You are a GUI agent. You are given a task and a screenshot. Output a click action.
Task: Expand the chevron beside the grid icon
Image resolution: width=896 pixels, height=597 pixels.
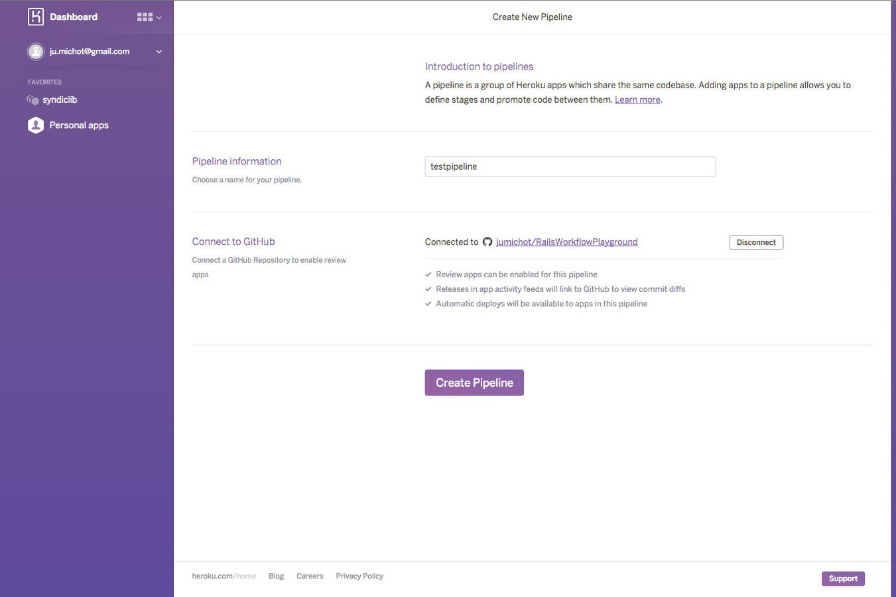[x=159, y=18]
